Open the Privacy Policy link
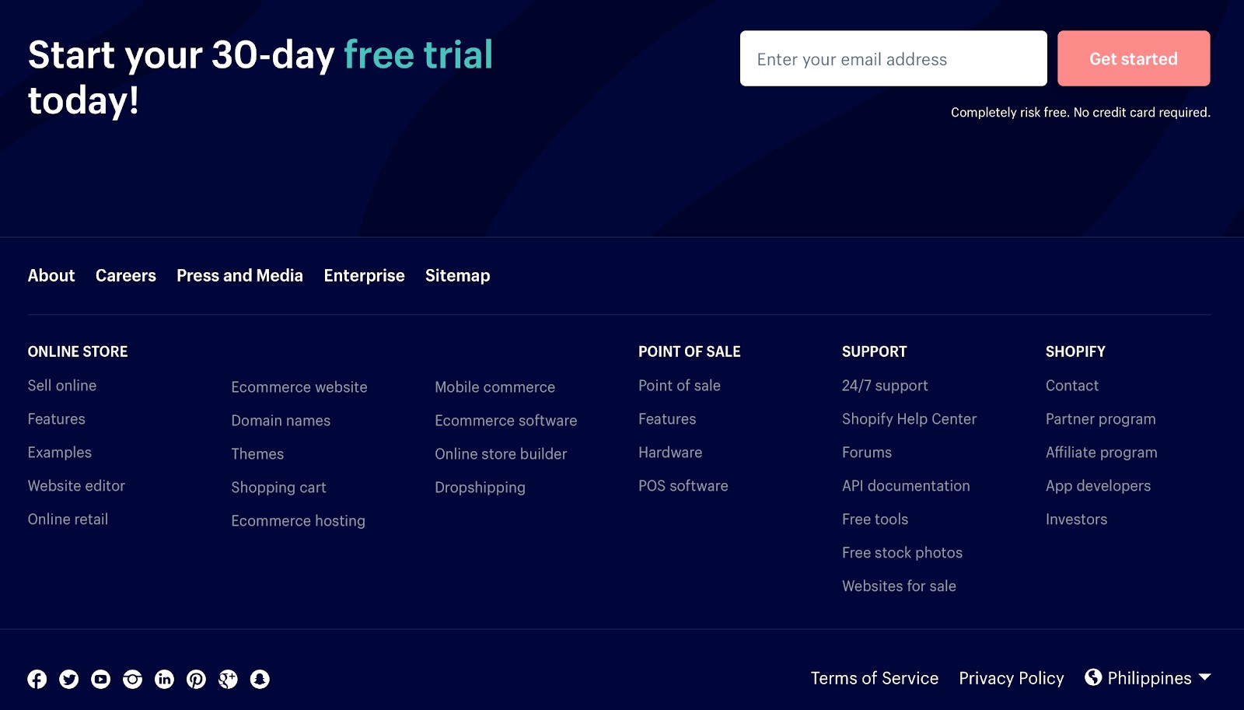The height and width of the screenshot is (710, 1244). point(1012,678)
